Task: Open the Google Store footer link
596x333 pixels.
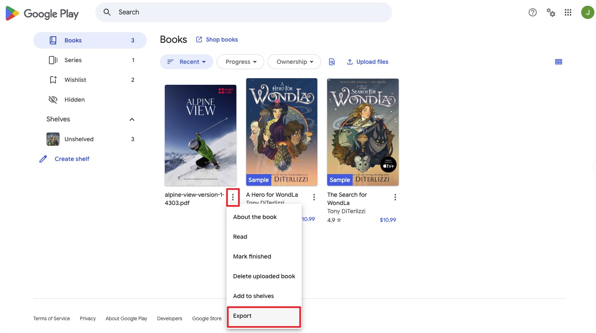Action: [207, 319]
